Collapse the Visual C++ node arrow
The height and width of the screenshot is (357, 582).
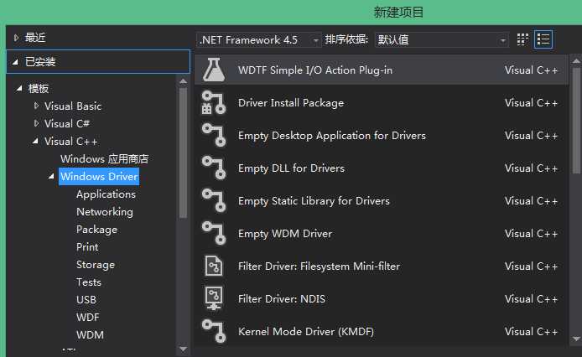pos(35,141)
